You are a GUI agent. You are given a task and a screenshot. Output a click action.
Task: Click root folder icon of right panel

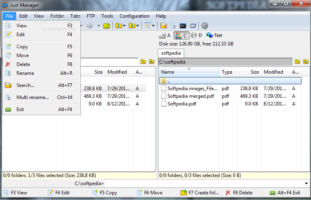298,62
